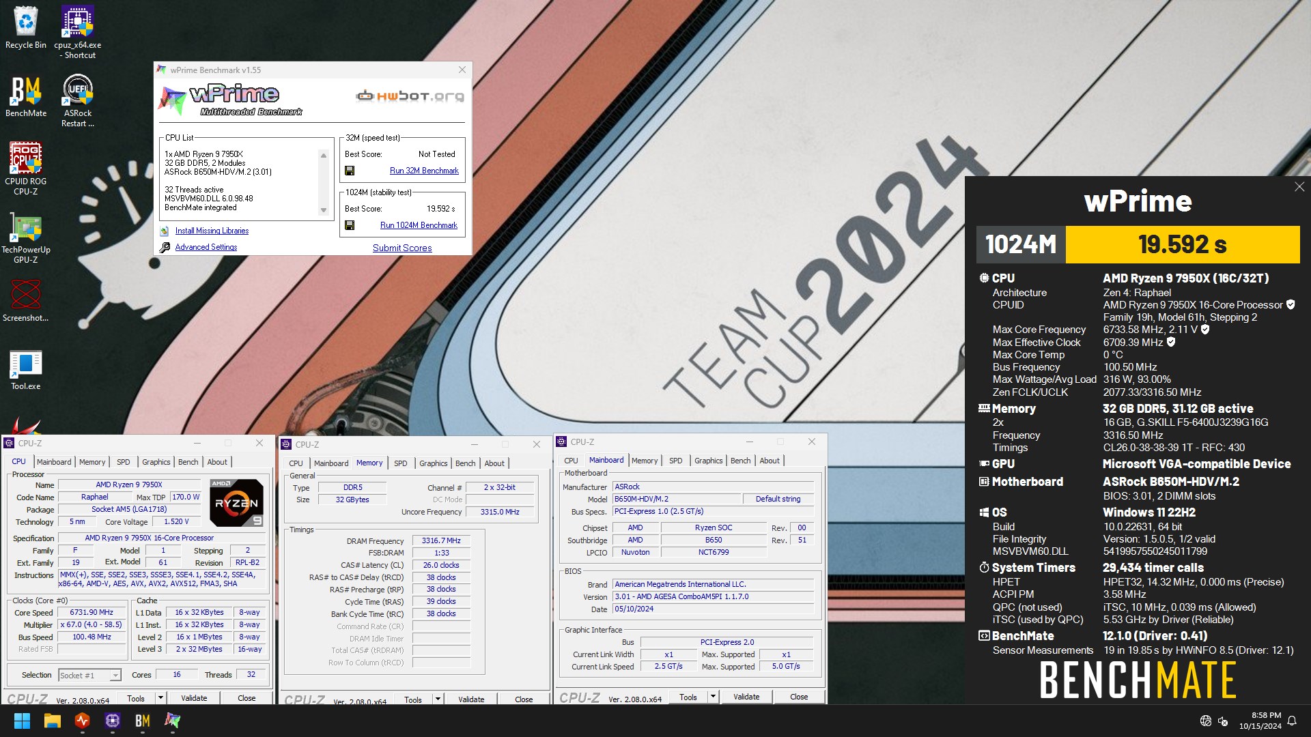Screen dimensions: 1311x737
Task: Open the Advanced Settings link
Action: (x=206, y=247)
